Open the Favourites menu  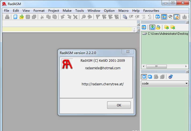(151, 11)
